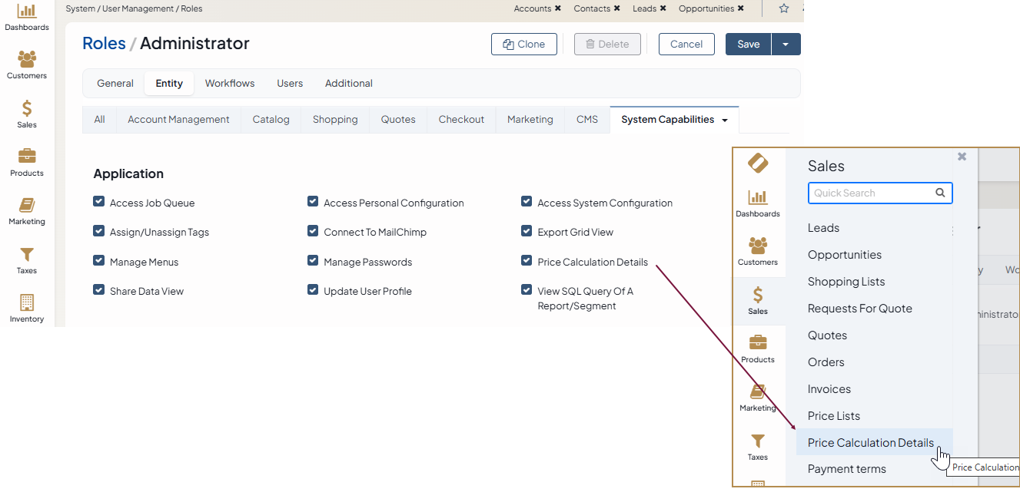Viewport: 1020px width, 502px height.
Task: Click the Clone button
Action: point(523,45)
